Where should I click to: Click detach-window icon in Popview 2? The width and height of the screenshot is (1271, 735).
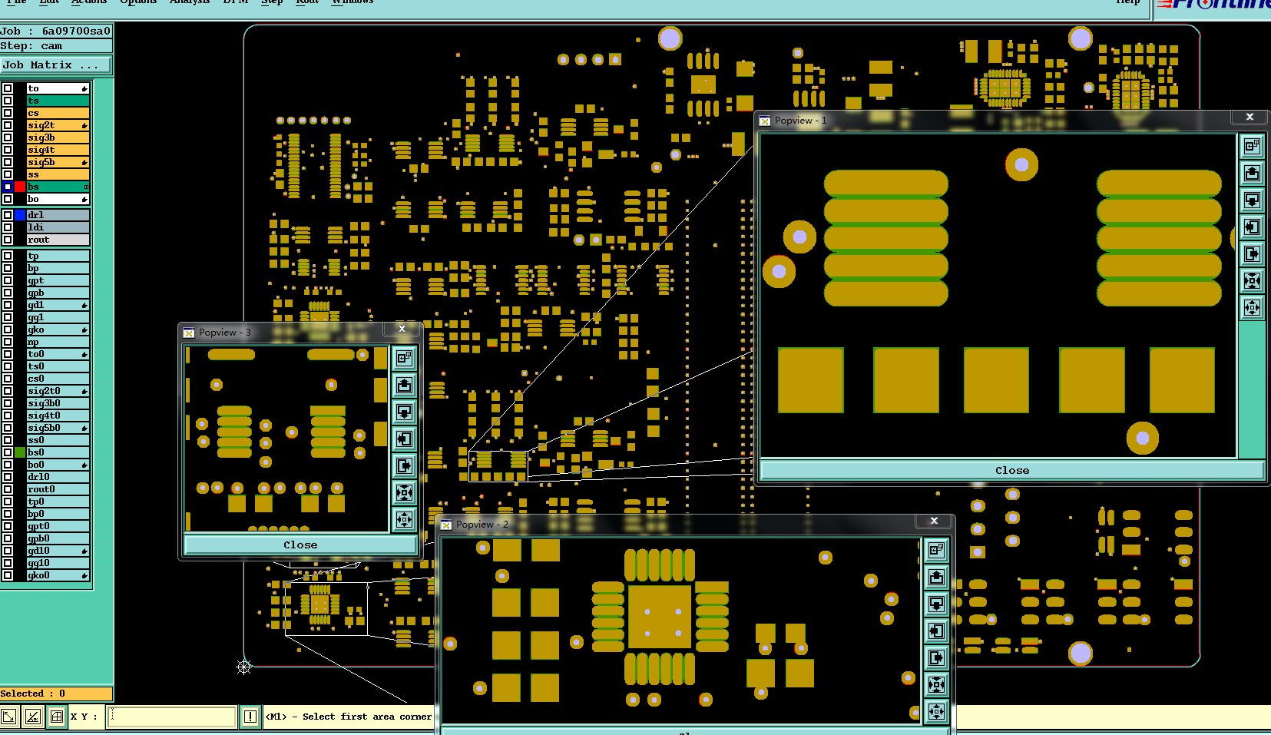click(936, 550)
